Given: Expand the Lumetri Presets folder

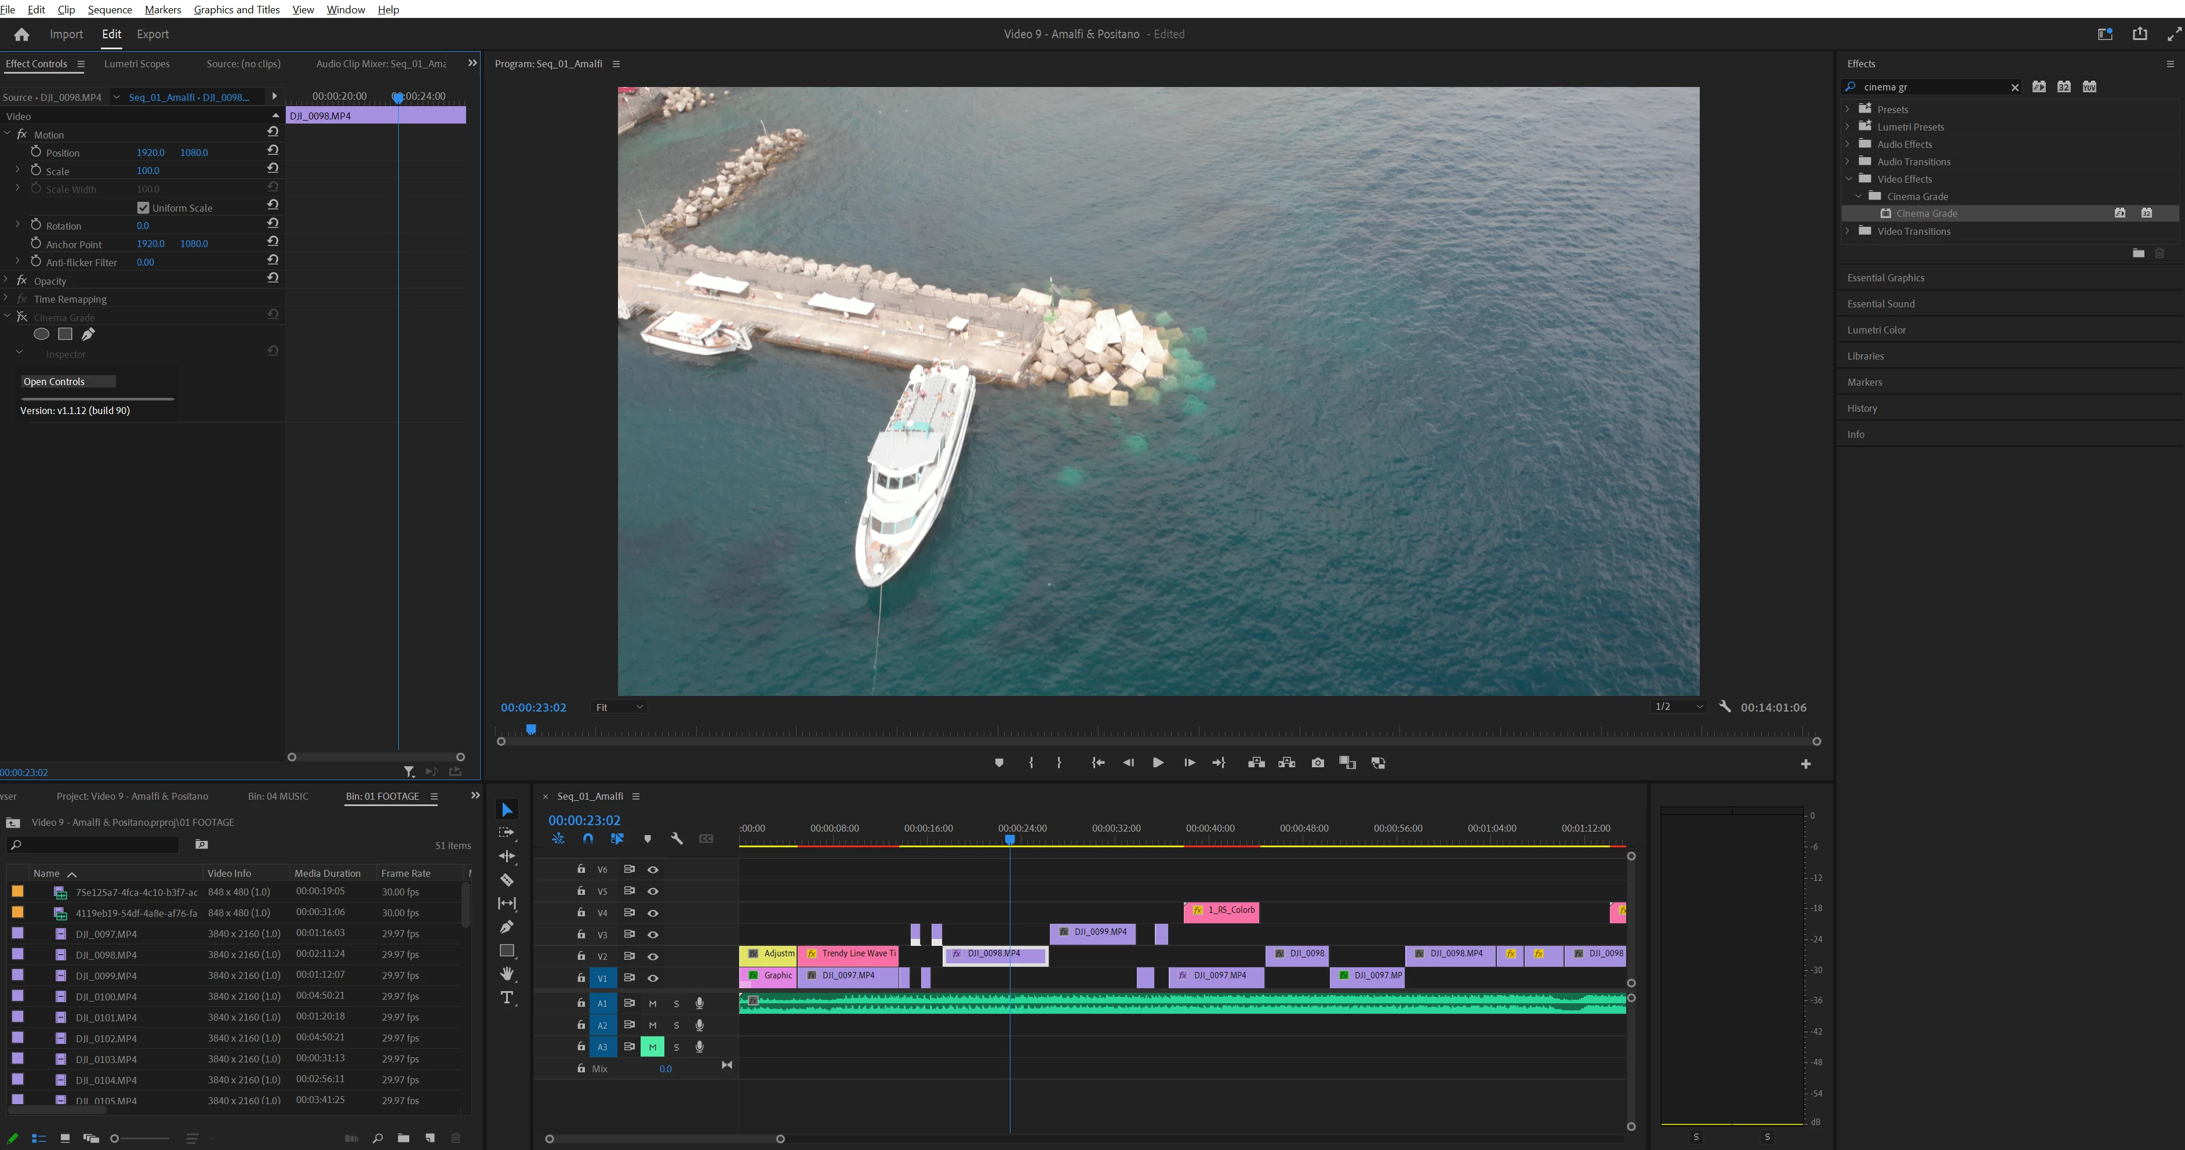Looking at the screenshot, I should pyautogui.click(x=1848, y=126).
